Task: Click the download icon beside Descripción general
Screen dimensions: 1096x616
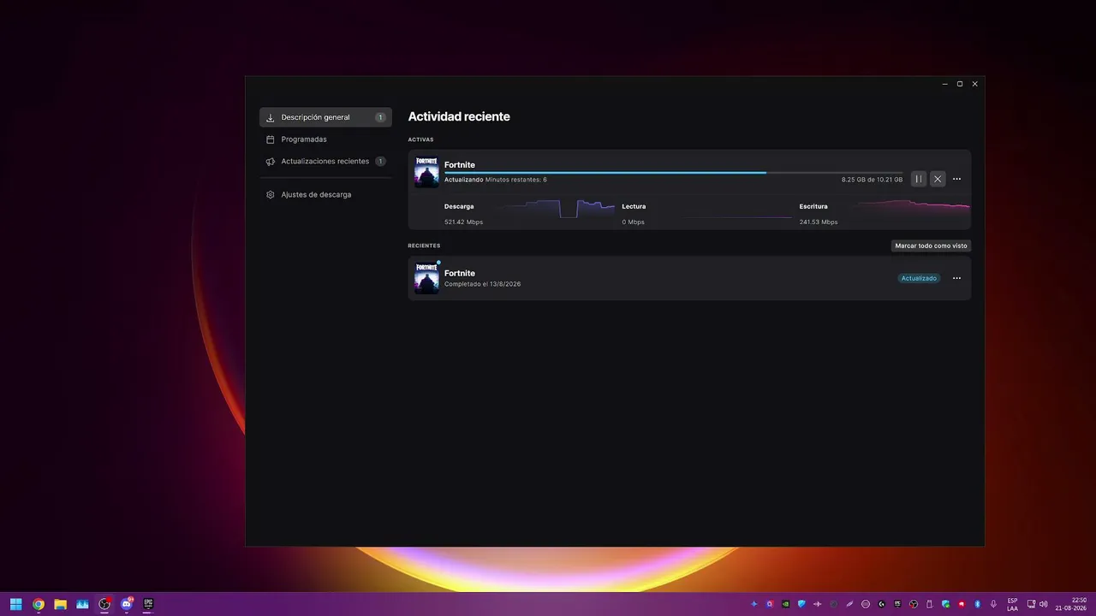Action: point(271,117)
